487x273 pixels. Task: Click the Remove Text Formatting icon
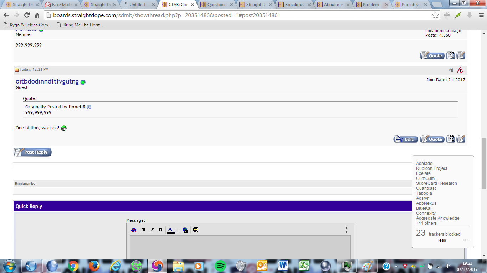(134, 230)
